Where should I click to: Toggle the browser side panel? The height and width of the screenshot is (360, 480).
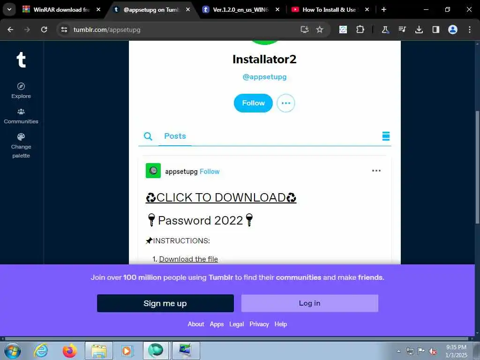[435, 30]
